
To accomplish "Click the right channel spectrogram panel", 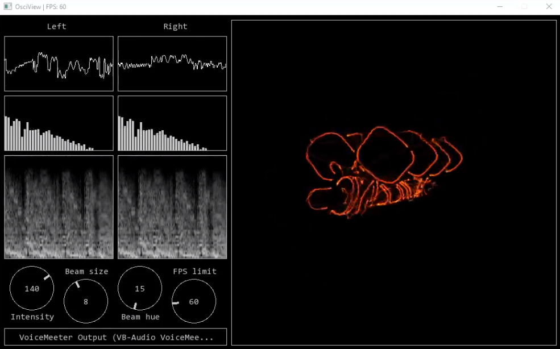I will pos(172,207).
